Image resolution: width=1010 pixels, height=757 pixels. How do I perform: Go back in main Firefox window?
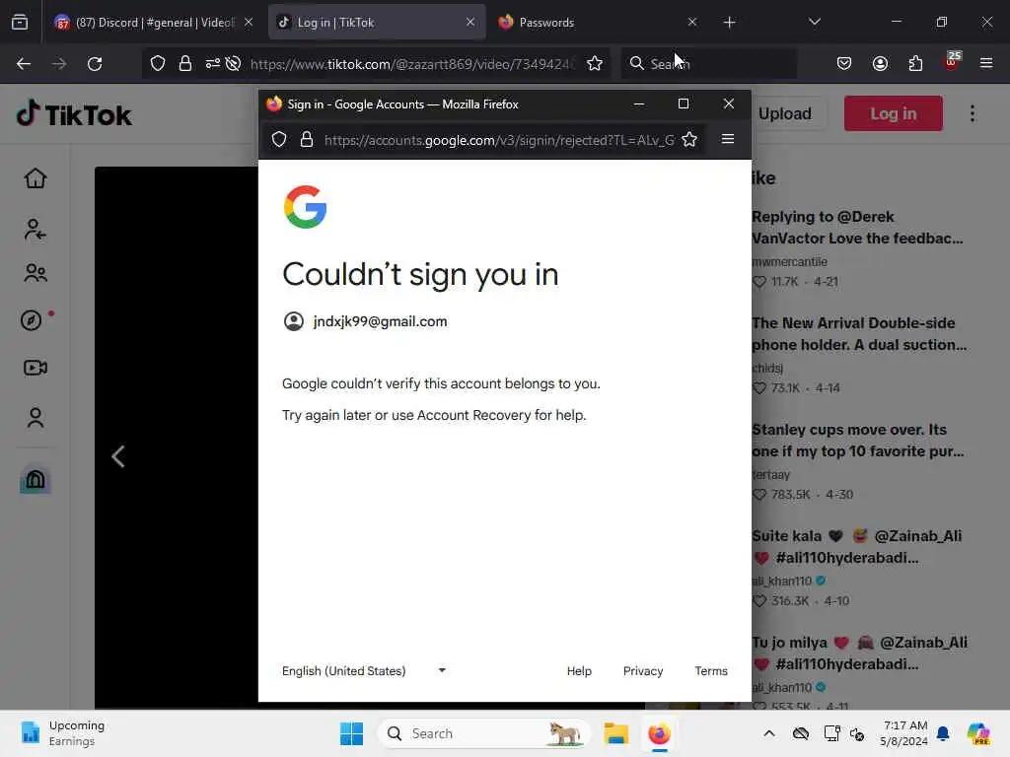click(x=24, y=64)
